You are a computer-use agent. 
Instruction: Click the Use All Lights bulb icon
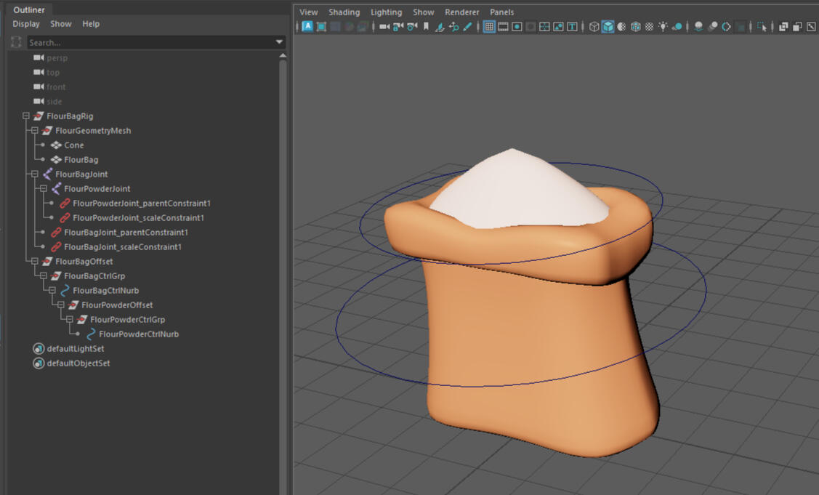pos(663,27)
